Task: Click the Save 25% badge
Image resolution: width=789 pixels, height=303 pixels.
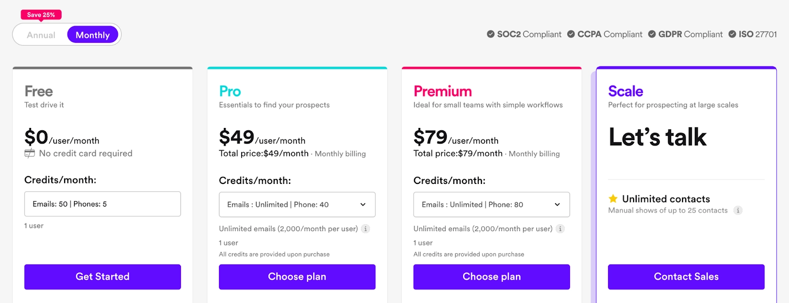Action: 41,15
